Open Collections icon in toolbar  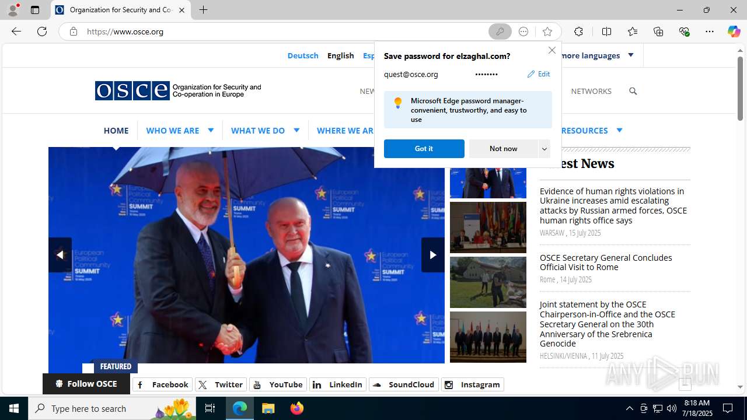[x=658, y=32]
